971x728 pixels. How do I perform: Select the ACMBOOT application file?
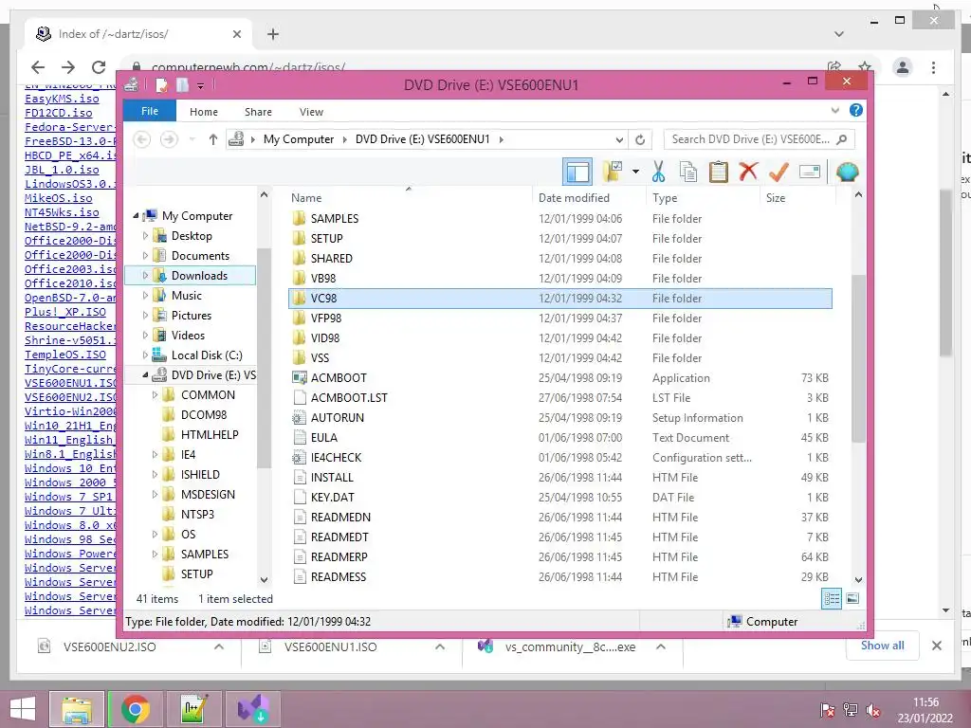coord(560,377)
